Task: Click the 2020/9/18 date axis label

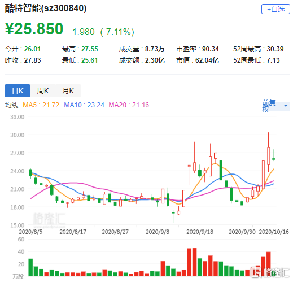Action: [x=200, y=232]
